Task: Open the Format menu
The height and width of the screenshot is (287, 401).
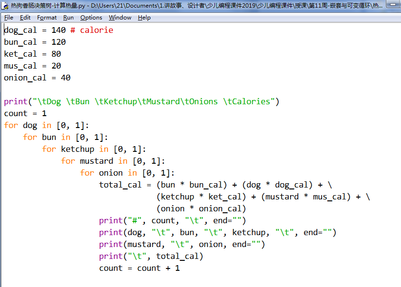Action: 47,18
